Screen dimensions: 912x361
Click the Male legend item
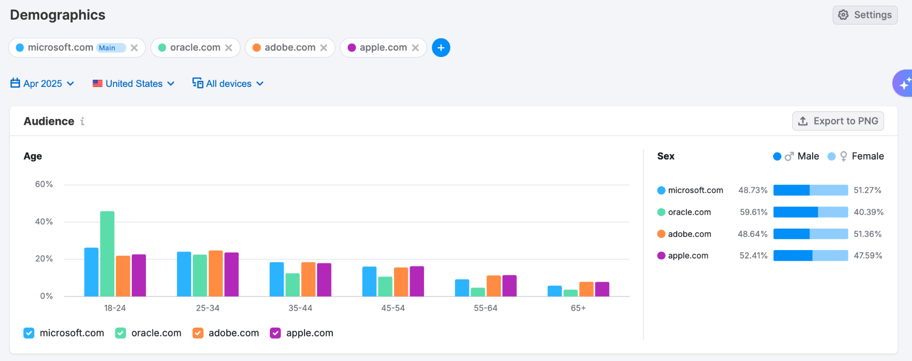tap(796, 156)
